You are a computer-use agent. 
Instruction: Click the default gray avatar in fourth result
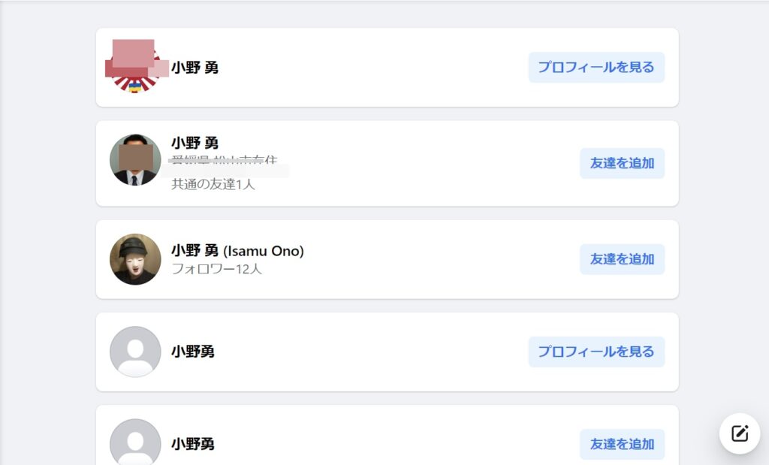(135, 352)
